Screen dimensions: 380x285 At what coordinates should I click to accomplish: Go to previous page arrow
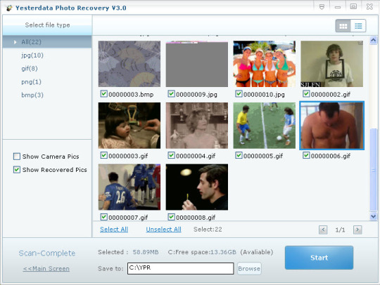323,230
